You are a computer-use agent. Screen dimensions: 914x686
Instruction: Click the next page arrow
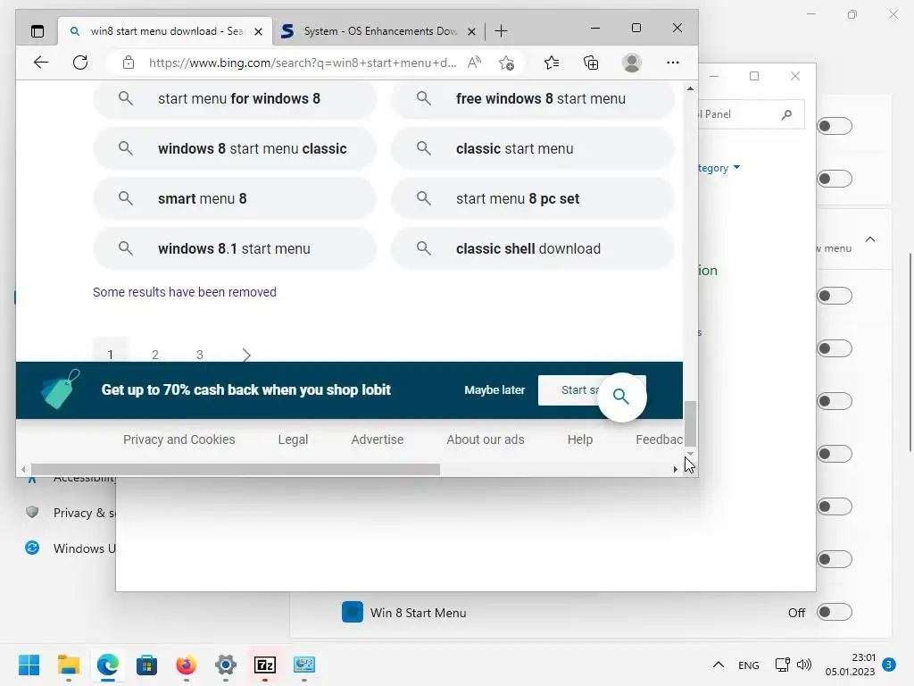tap(246, 354)
